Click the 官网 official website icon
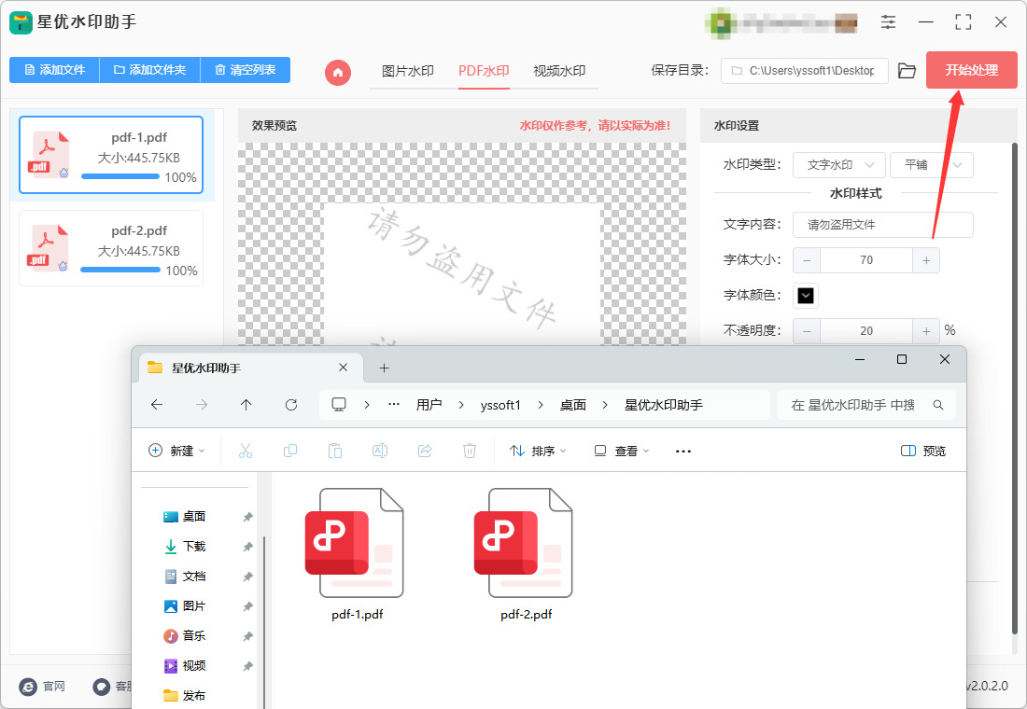The width and height of the screenshot is (1027, 709). point(29,686)
